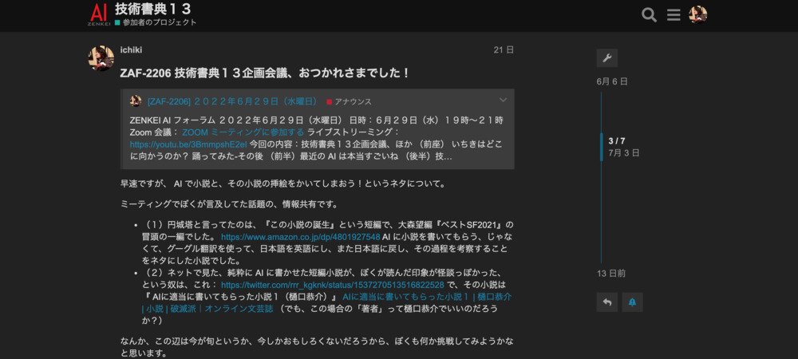Click ichiki's avatar beside the post
This screenshot has width=798, height=359.
coord(101,58)
